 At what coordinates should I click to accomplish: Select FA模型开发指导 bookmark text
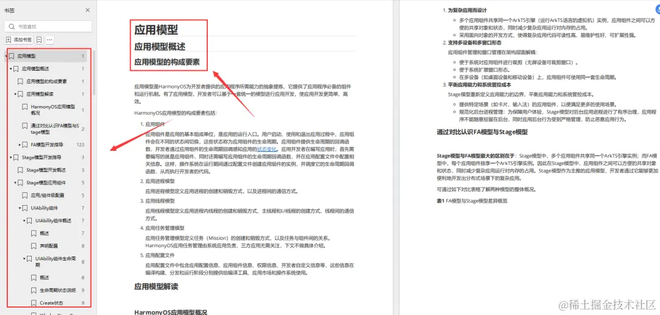click(x=47, y=145)
